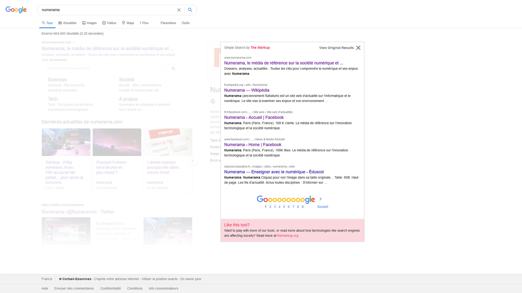522x293 pixels.
Task: Click the news carousel next arrow
Action: pos(192,161)
